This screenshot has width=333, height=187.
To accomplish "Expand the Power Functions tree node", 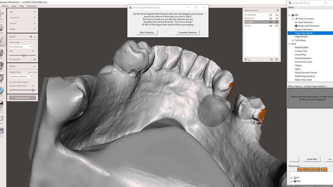I will [293, 19].
